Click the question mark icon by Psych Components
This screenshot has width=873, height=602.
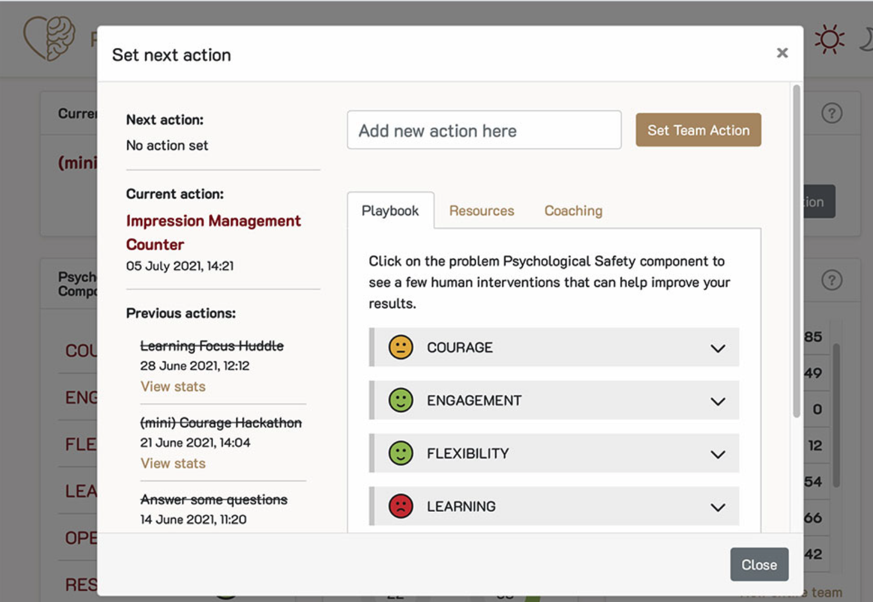pos(832,280)
